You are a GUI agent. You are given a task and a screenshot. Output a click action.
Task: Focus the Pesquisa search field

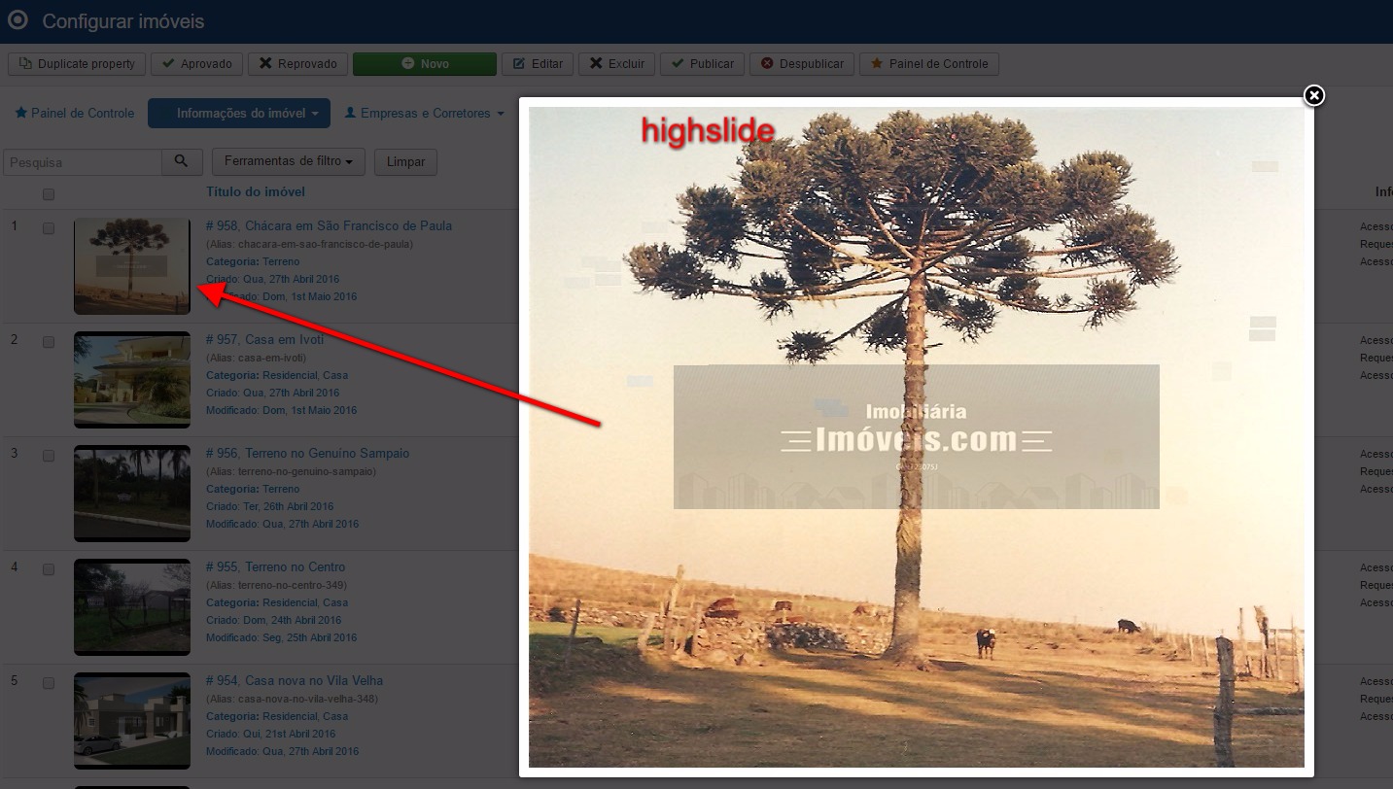pyautogui.click(x=83, y=162)
